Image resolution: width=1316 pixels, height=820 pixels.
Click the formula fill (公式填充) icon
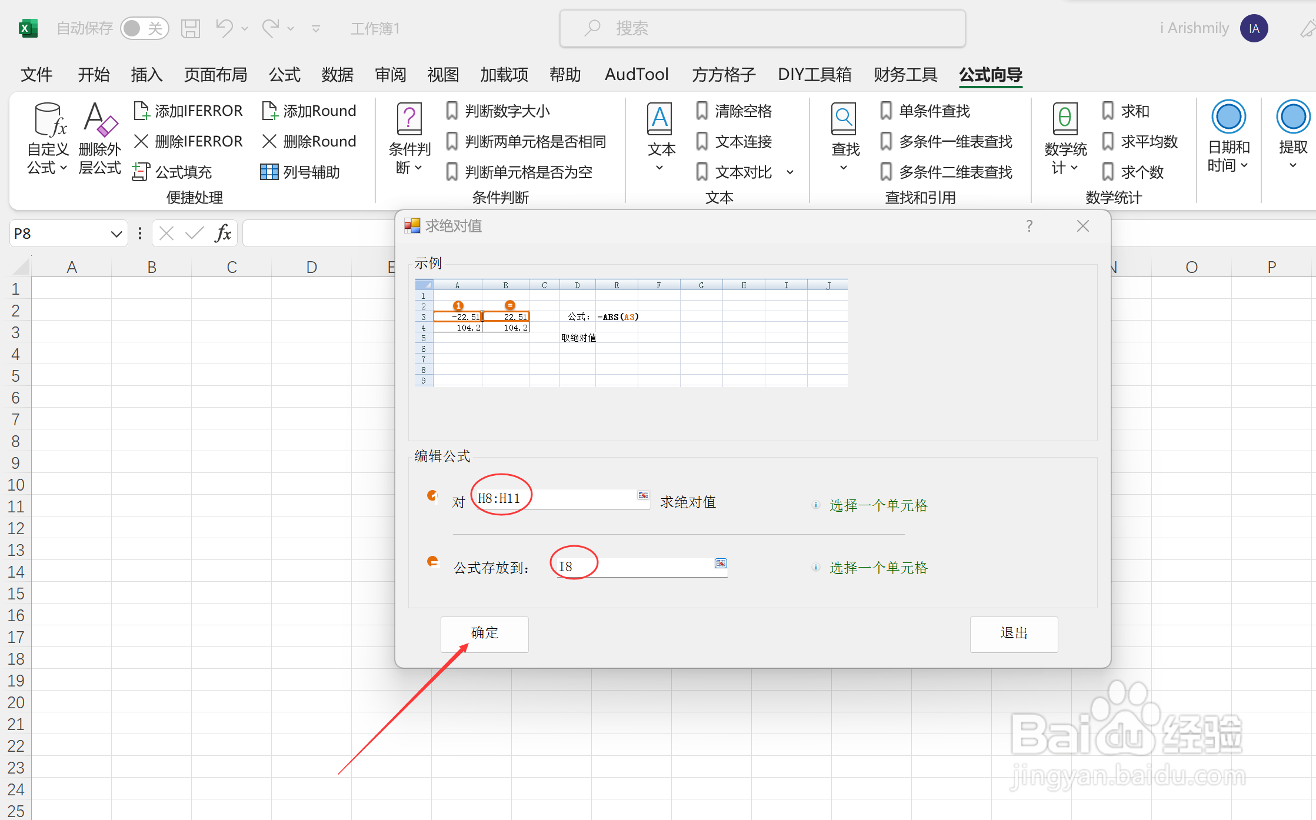tap(141, 172)
